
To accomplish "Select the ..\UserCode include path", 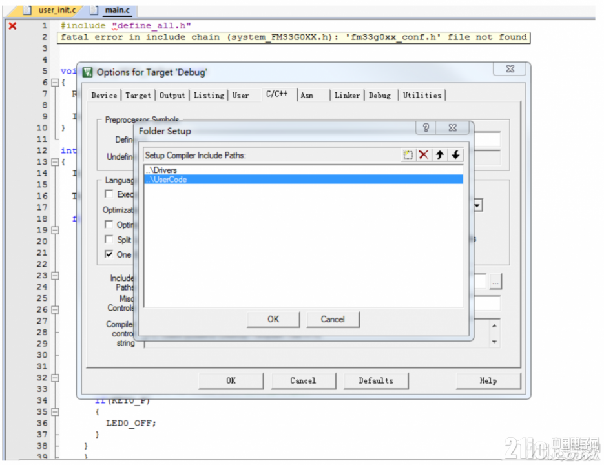I will click(304, 180).
